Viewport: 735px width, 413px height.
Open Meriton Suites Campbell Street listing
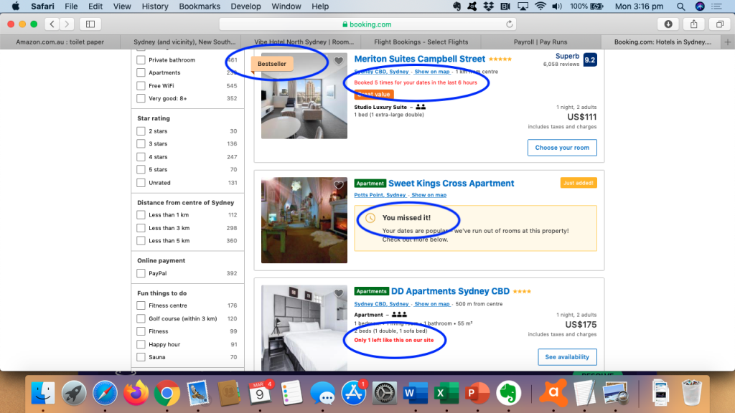[x=419, y=59]
